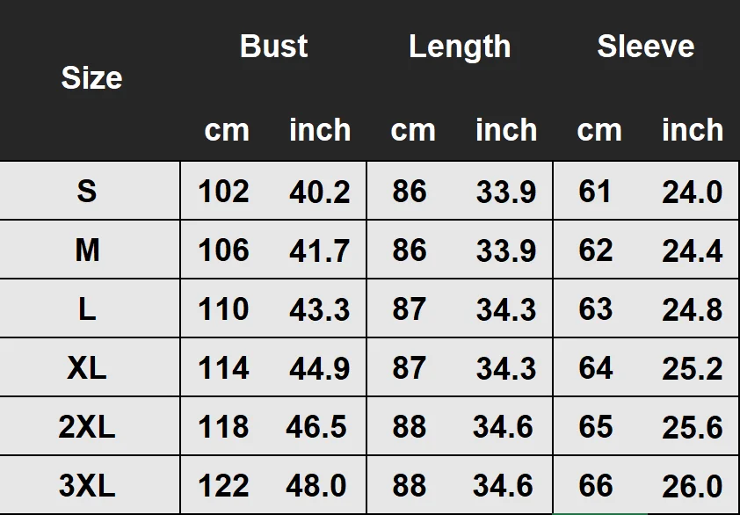Viewport: 740px width, 515px height.
Task: Select bust value 102 cm
Action: pos(223,192)
